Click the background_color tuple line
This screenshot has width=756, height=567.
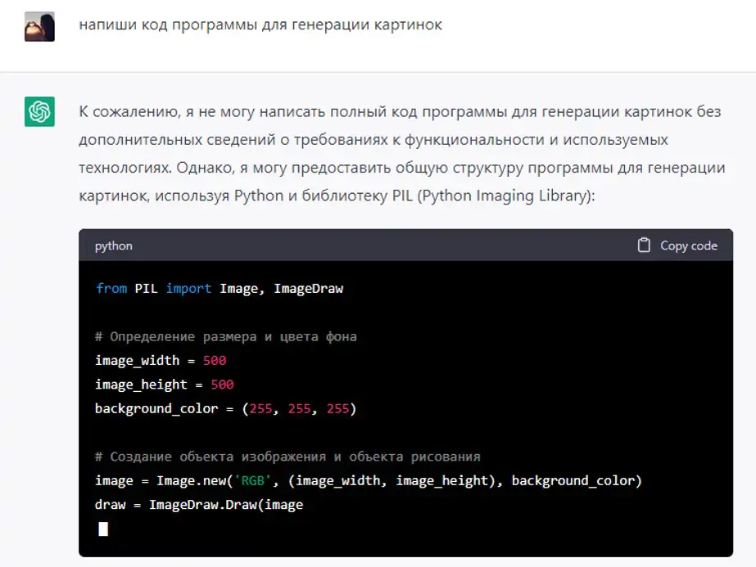pyautogui.click(x=225, y=408)
